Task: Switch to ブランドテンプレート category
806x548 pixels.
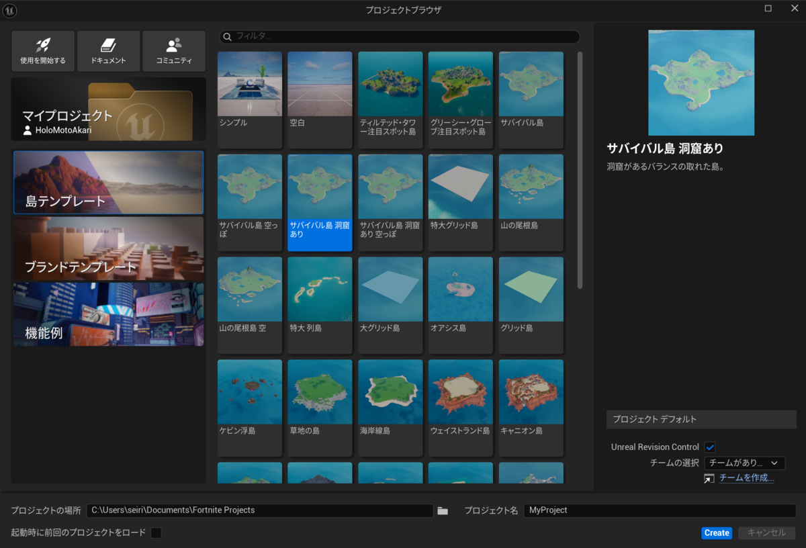Action: (x=108, y=248)
